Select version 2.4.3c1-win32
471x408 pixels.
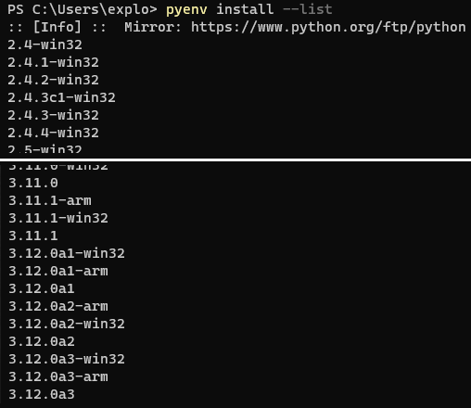(61, 97)
